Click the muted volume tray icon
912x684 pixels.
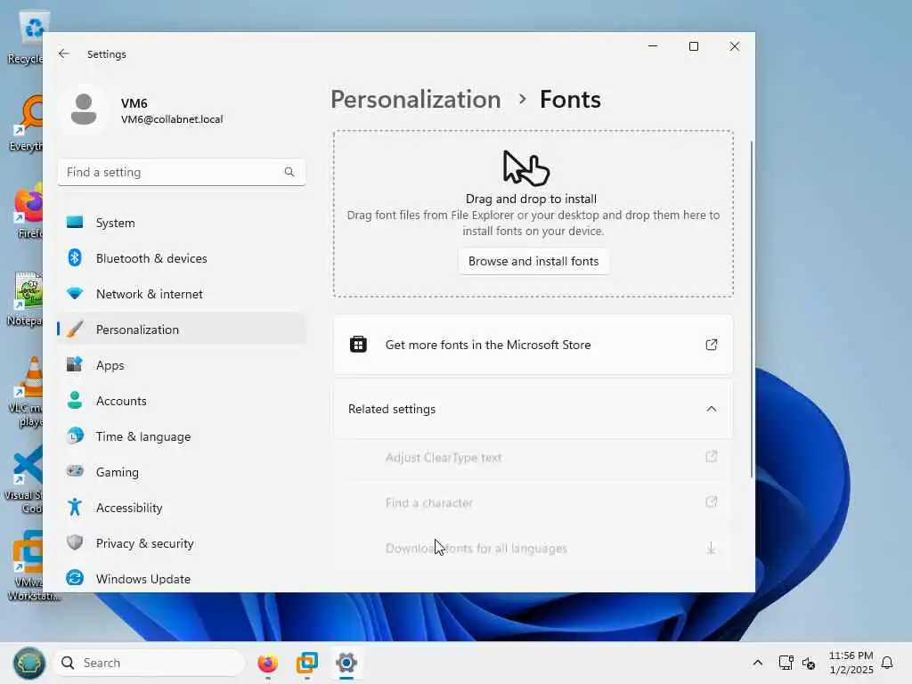[809, 663]
